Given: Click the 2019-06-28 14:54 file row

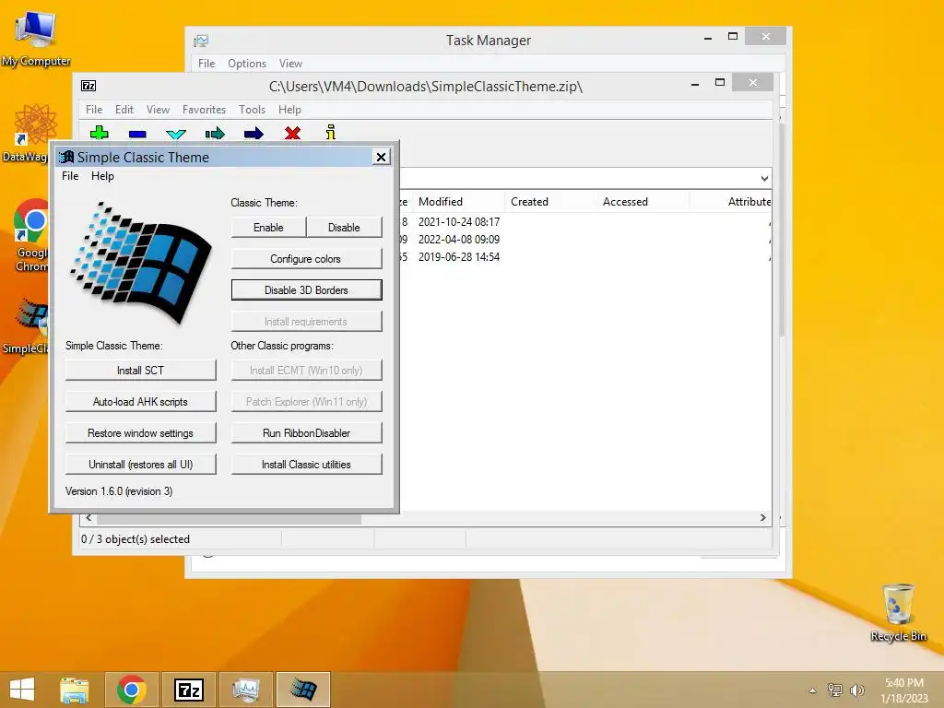Looking at the screenshot, I should [x=585, y=257].
